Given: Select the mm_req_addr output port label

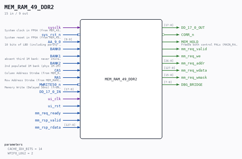Looking at the screenshot, I should point(193,63).
